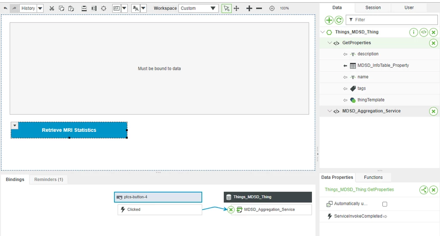Click the description property row
The image size is (440, 236).
pyautogui.click(x=380, y=54)
